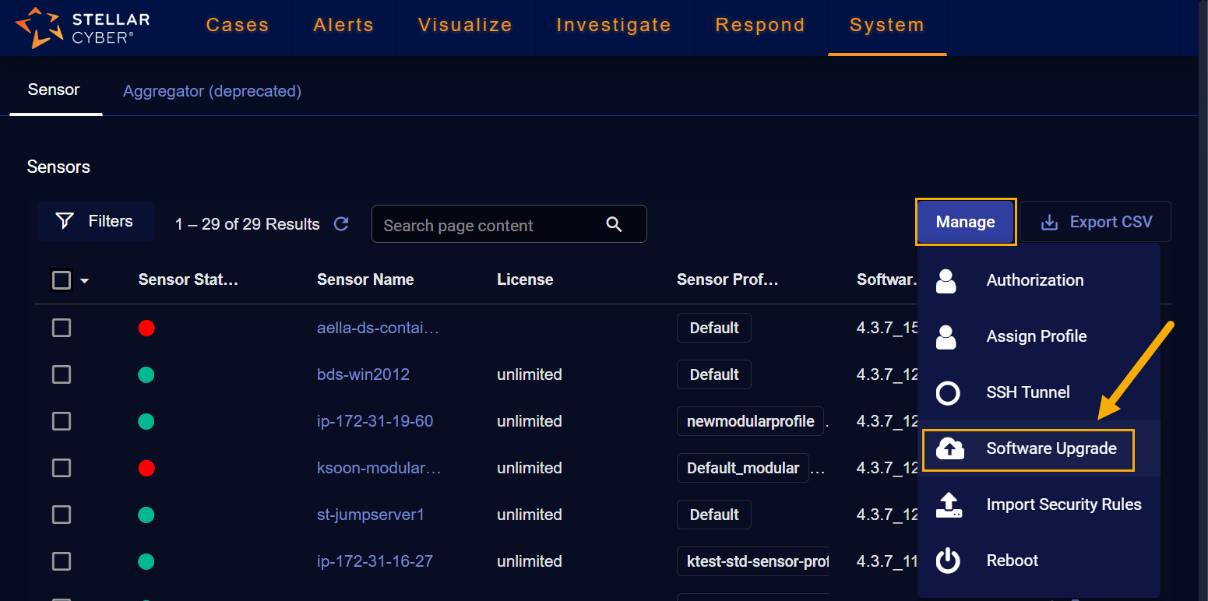The height and width of the screenshot is (601, 1208).
Task: Tick the st-jumpserver1 row checkbox
Action: coord(62,515)
